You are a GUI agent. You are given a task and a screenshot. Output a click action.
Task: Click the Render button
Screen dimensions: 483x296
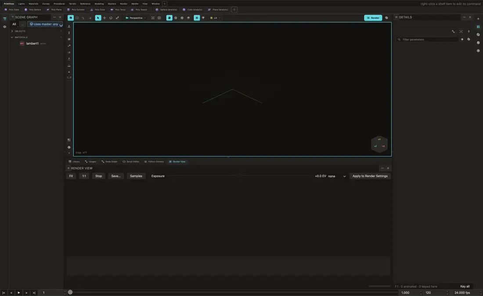point(373,18)
